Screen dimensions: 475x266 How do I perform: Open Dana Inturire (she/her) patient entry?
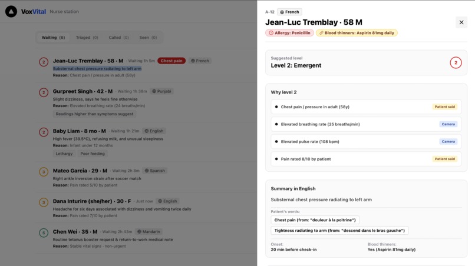tap(146, 208)
